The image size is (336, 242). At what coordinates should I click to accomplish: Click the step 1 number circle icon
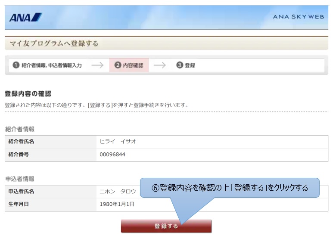[x=16, y=65]
